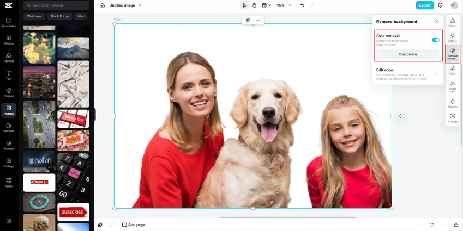Select the turquoise bead bracelet thumbnail
463x231 pixels.
tap(39, 203)
